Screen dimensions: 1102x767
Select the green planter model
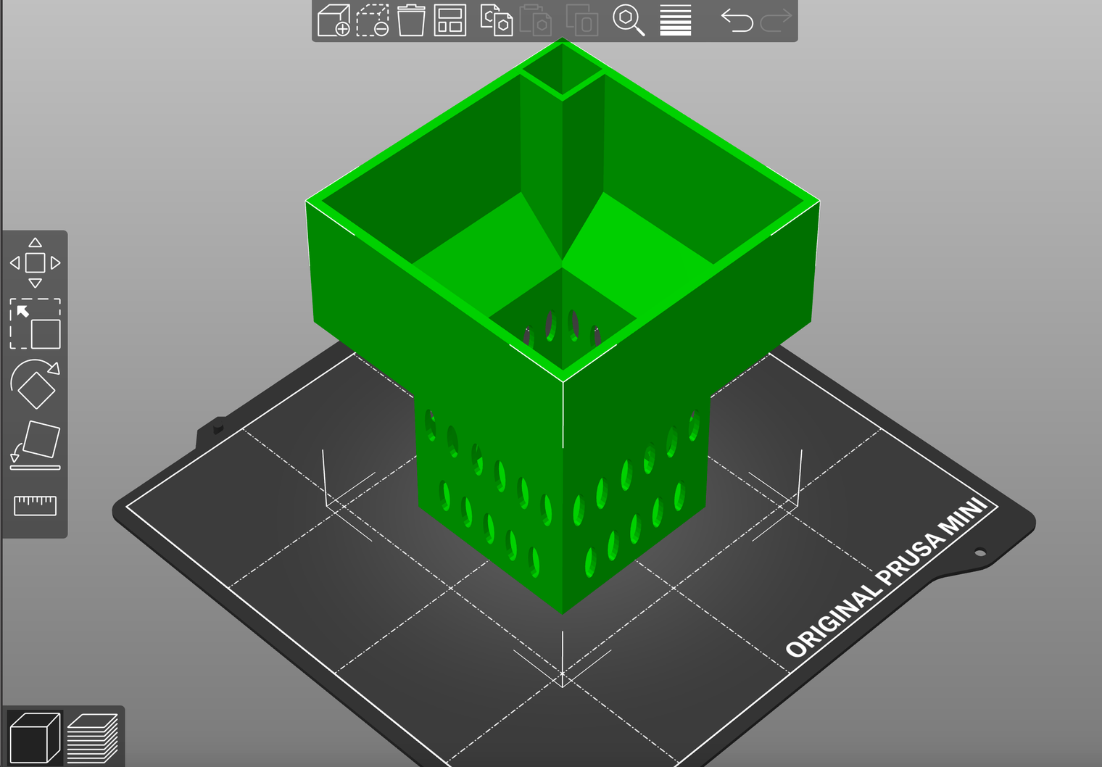click(563, 326)
